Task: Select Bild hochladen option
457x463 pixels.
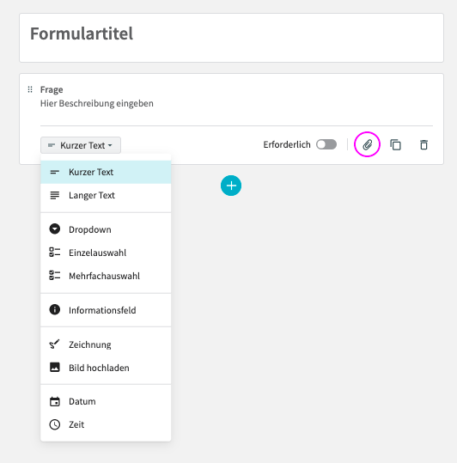Action: tap(106, 368)
